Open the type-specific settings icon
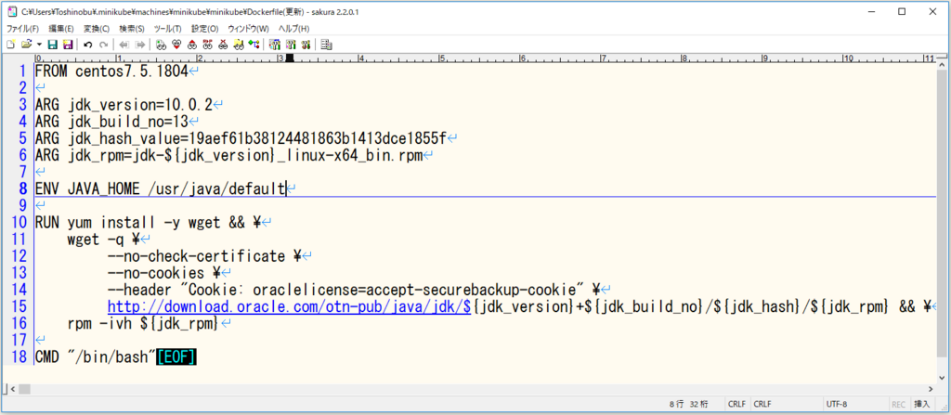Image resolution: width=951 pixels, height=415 pixels. [291, 45]
